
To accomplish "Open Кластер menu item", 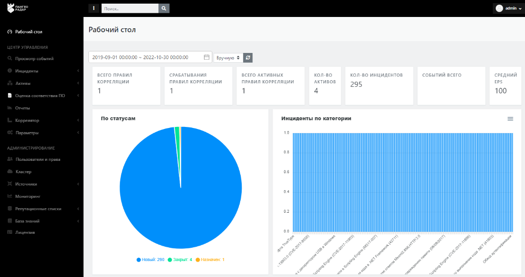I will [x=23, y=172].
